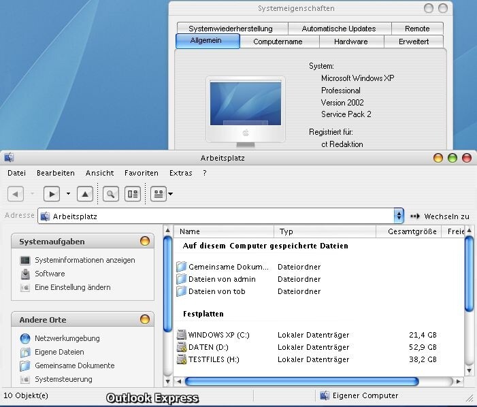Click the computer icon in address bar
The image size is (477, 407).
click(x=45, y=216)
